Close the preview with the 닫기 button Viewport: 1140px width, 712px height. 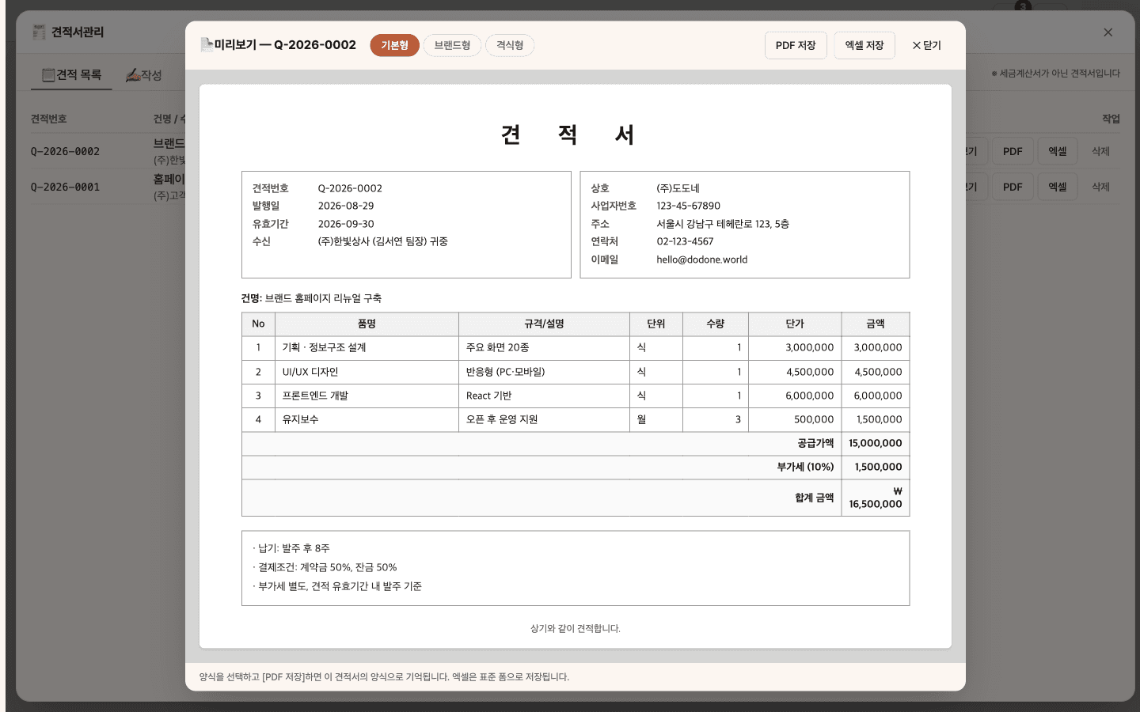[x=926, y=45]
